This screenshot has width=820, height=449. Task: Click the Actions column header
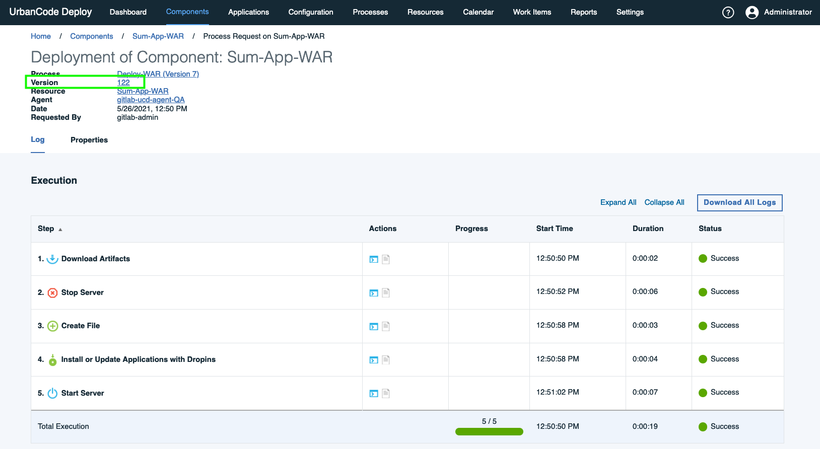[383, 229]
